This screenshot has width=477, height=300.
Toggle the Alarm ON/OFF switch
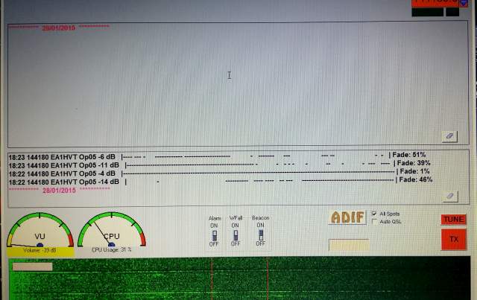point(215,235)
